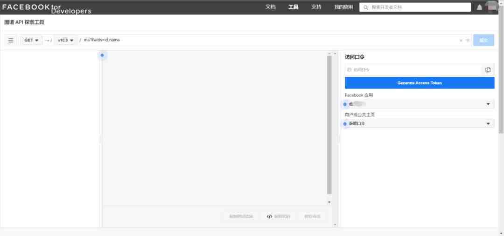Click the 我的应用 link
Image resolution: width=504 pixels, height=236 pixels.
(x=343, y=7)
